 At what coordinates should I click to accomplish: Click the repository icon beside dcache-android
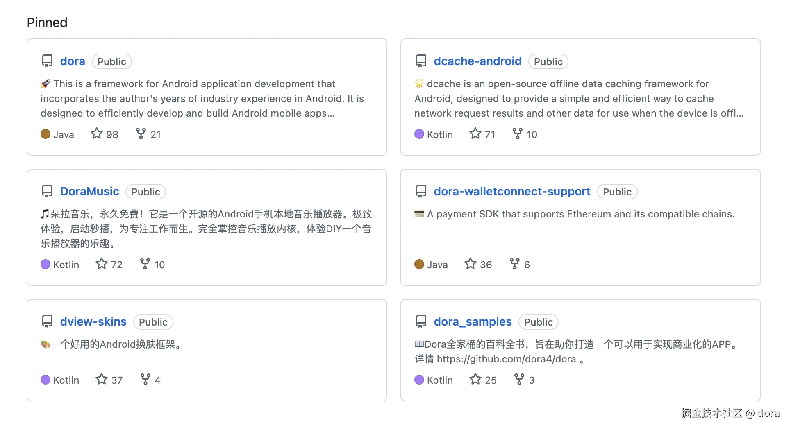point(421,61)
